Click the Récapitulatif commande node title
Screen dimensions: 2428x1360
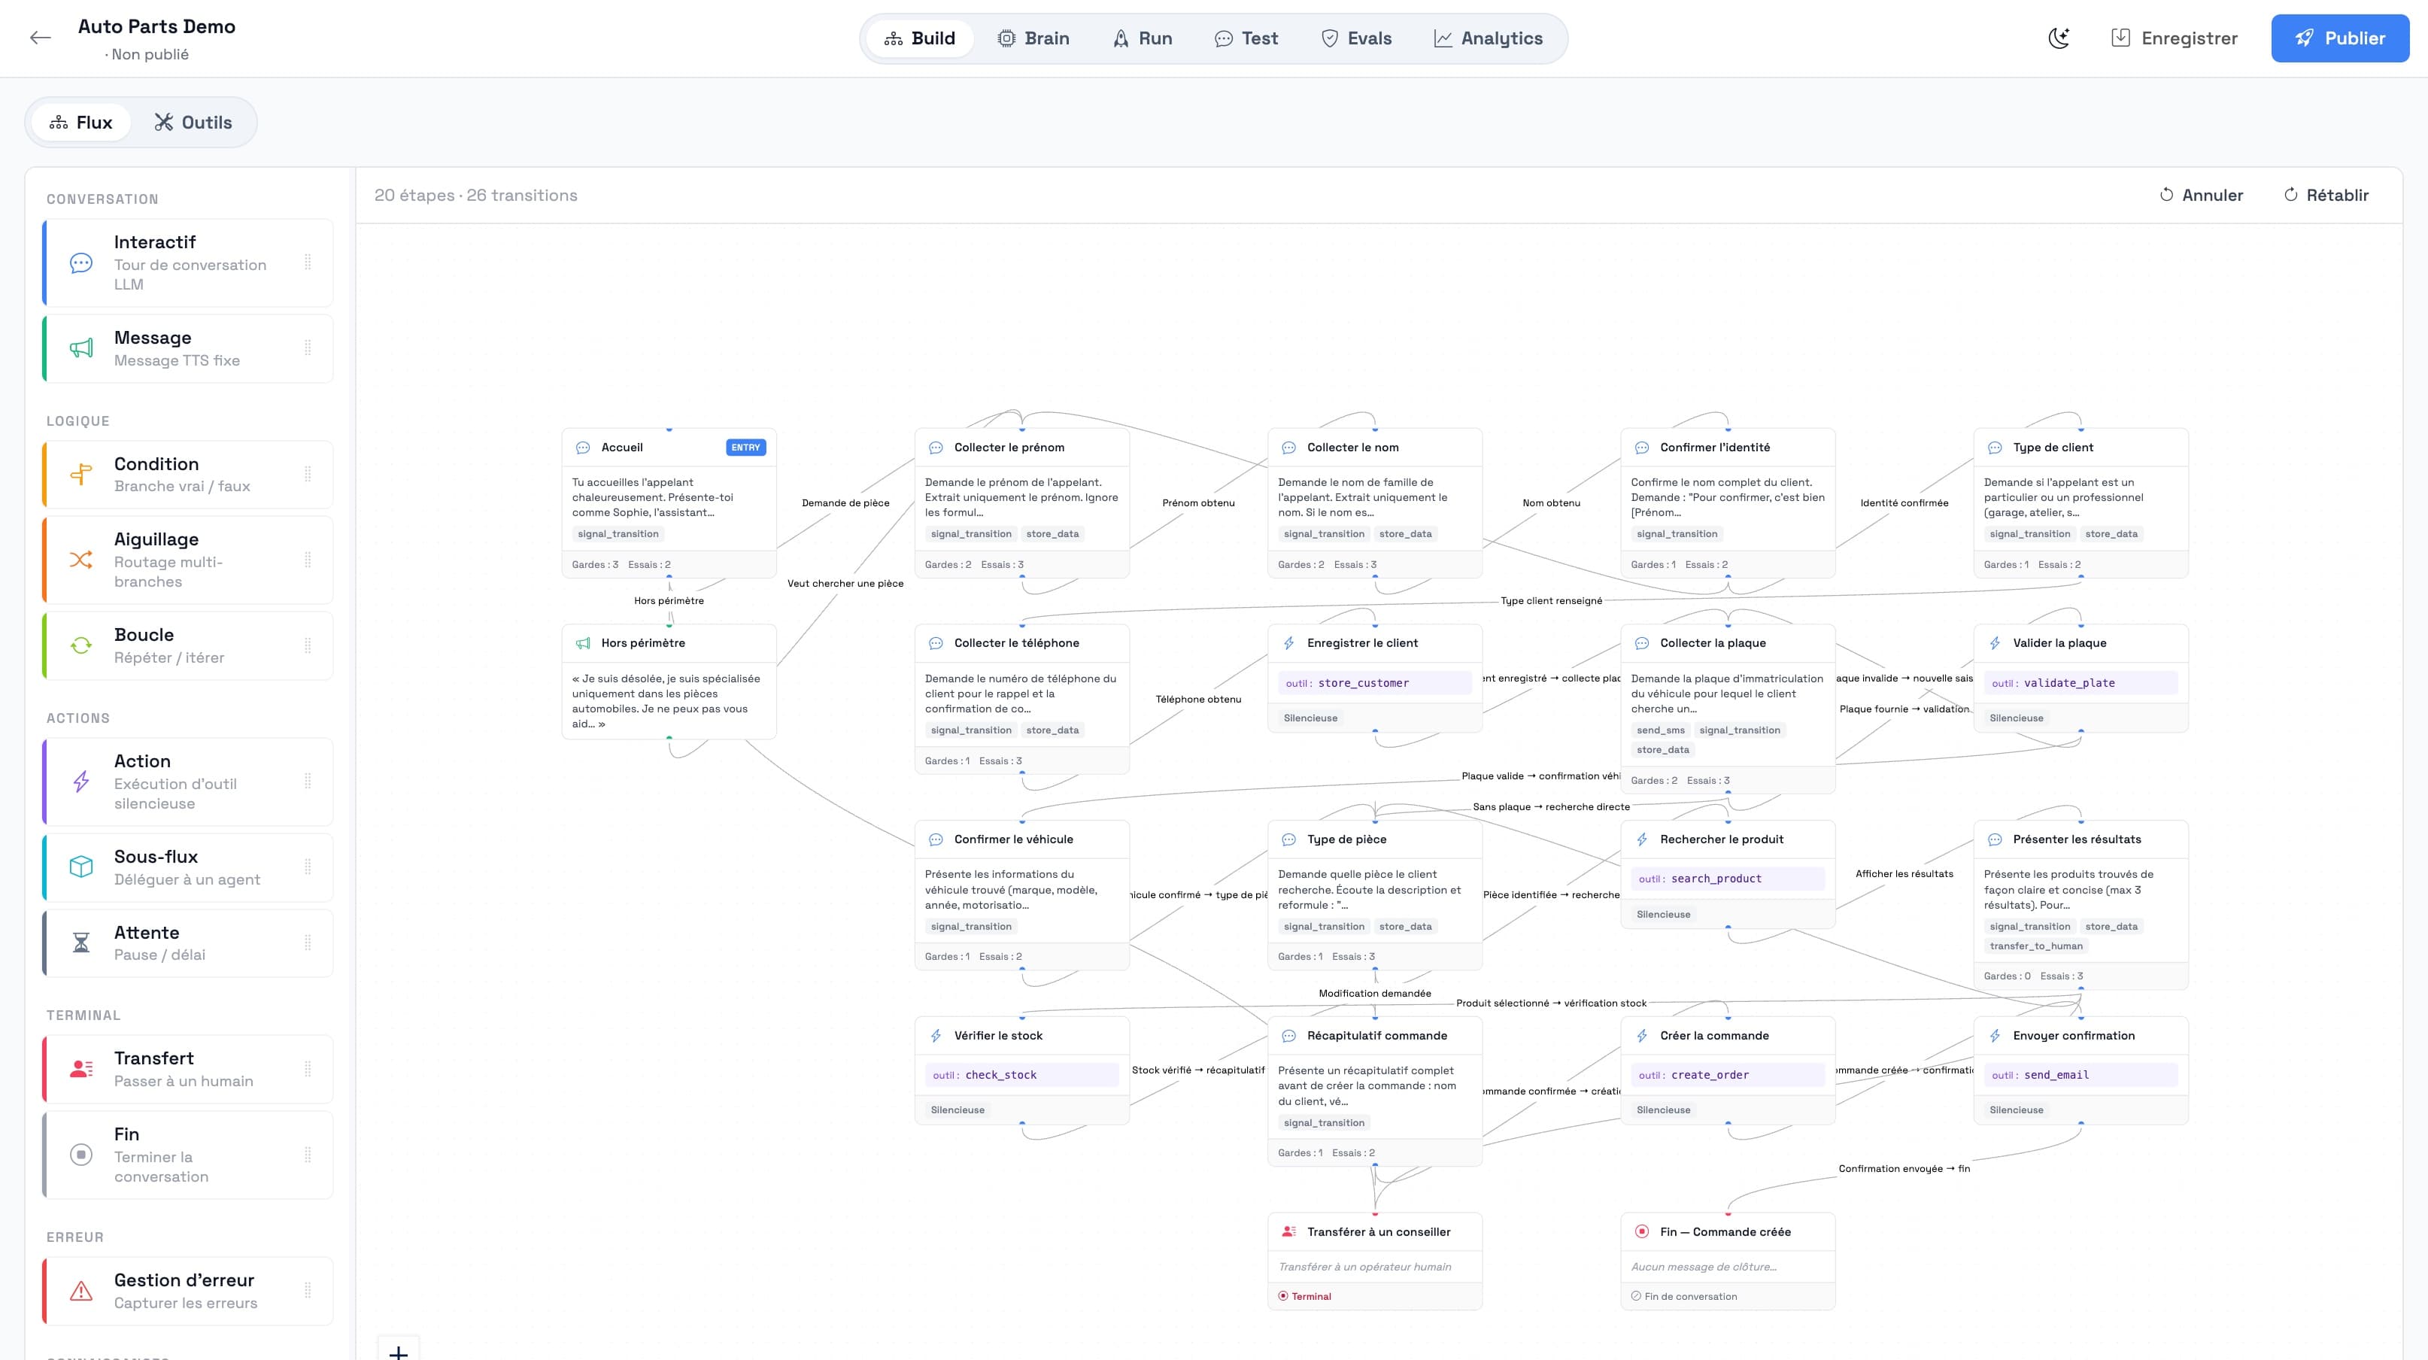(x=1376, y=1035)
